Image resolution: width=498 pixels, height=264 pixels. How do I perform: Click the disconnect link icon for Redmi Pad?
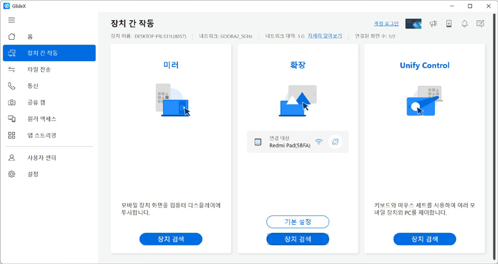335,142
